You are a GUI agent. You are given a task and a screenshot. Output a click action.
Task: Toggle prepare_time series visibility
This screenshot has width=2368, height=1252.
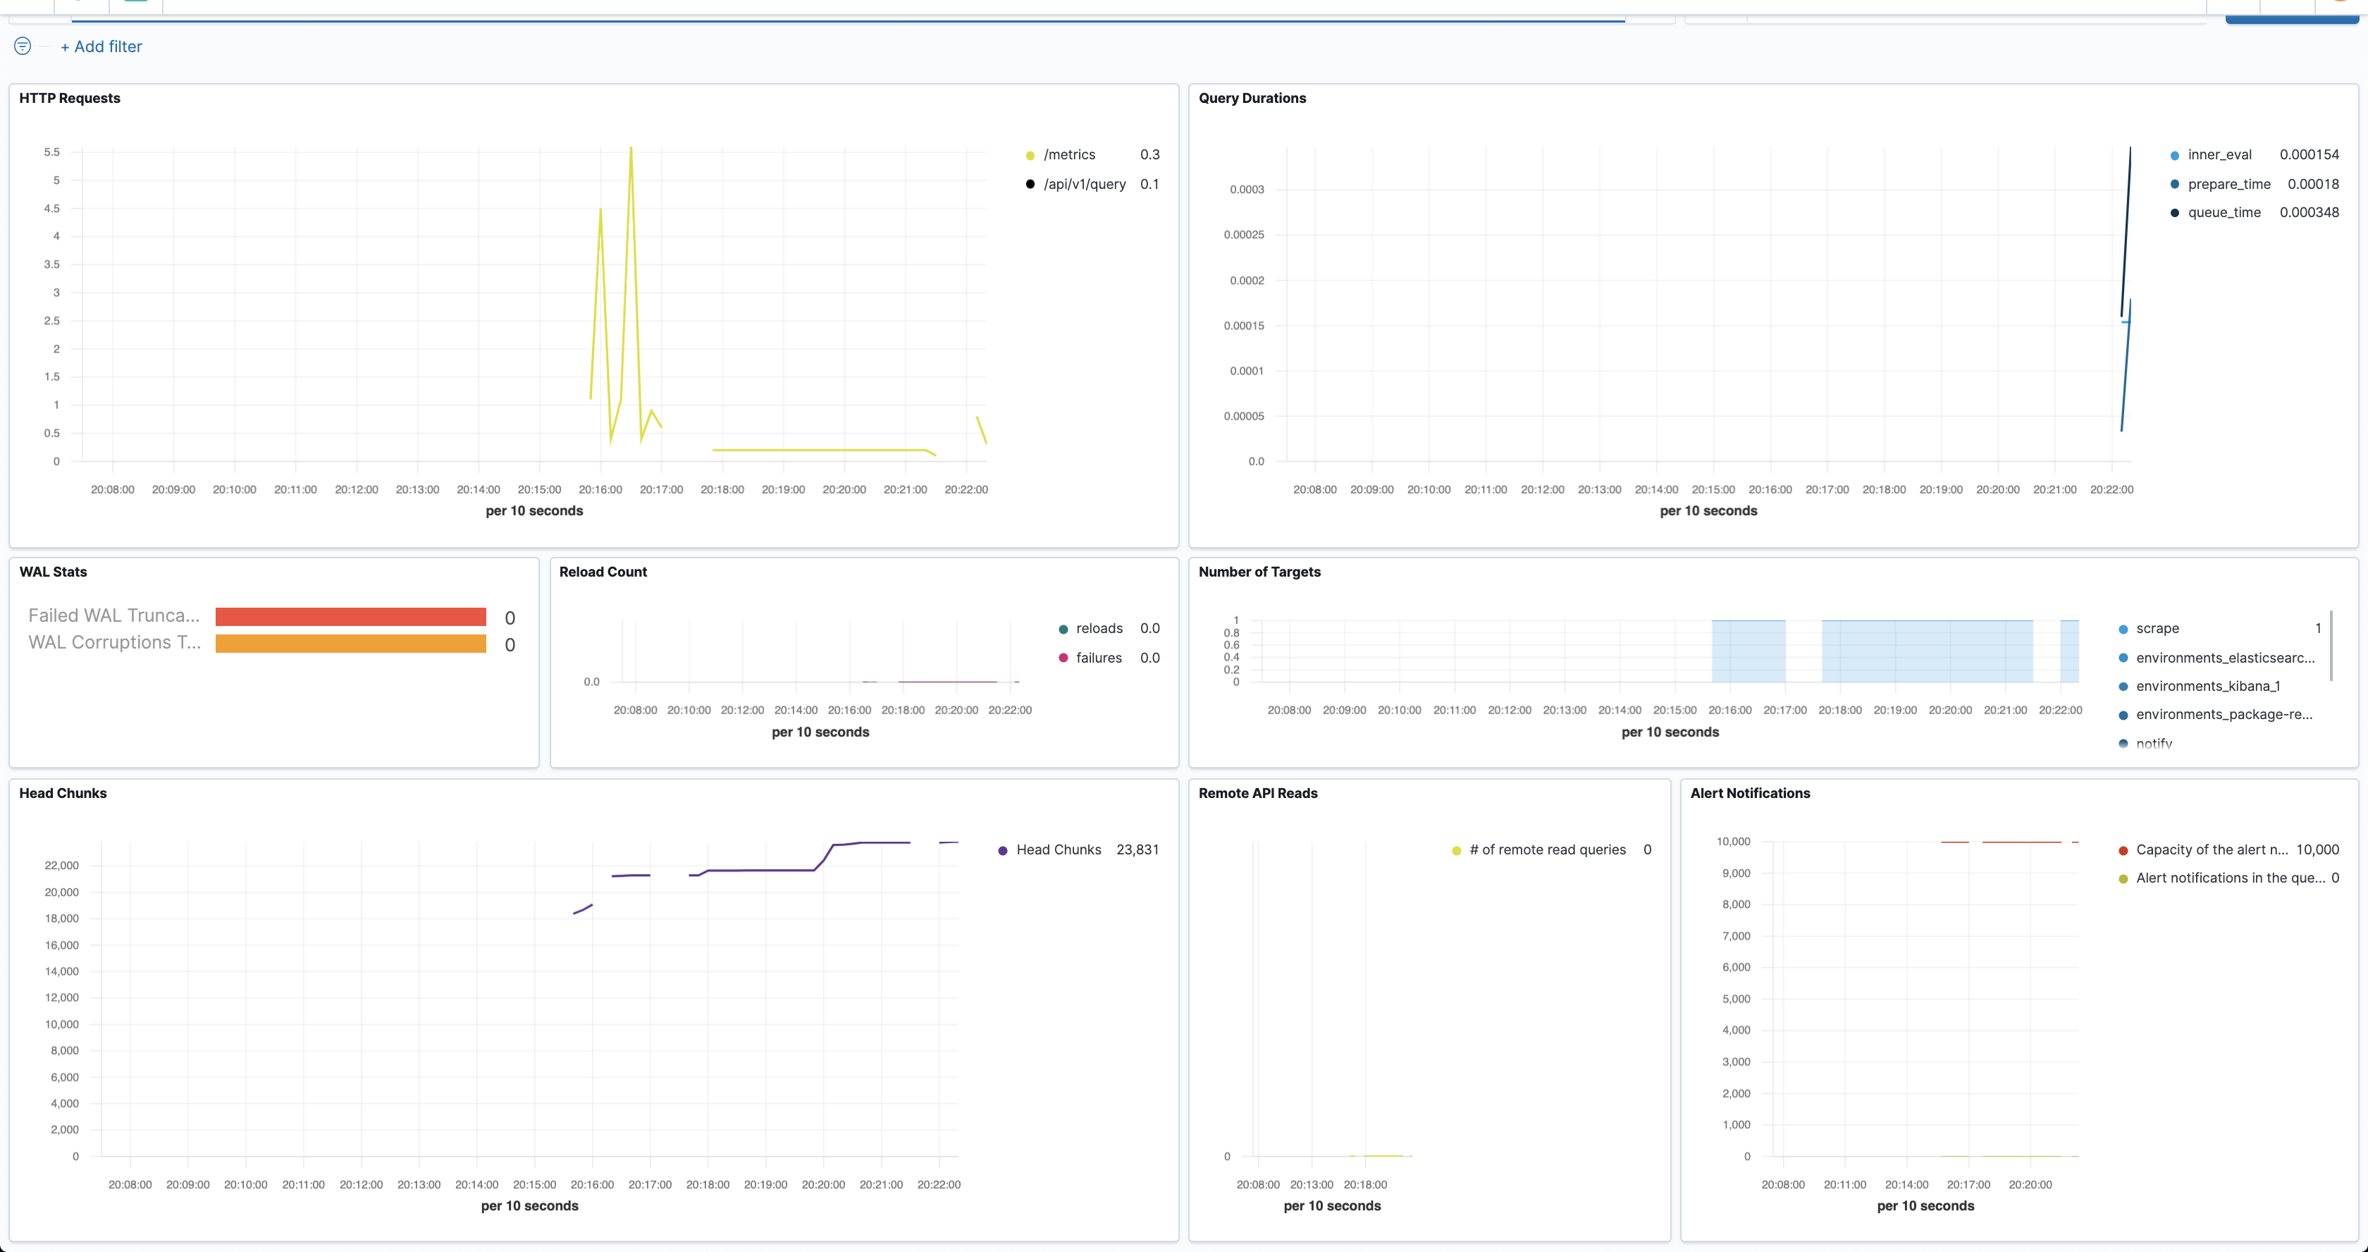(2228, 184)
